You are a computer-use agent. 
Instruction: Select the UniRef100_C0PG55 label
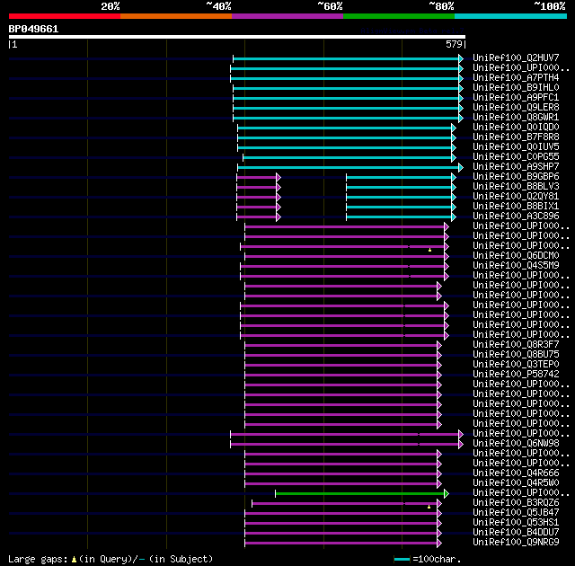click(x=516, y=157)
